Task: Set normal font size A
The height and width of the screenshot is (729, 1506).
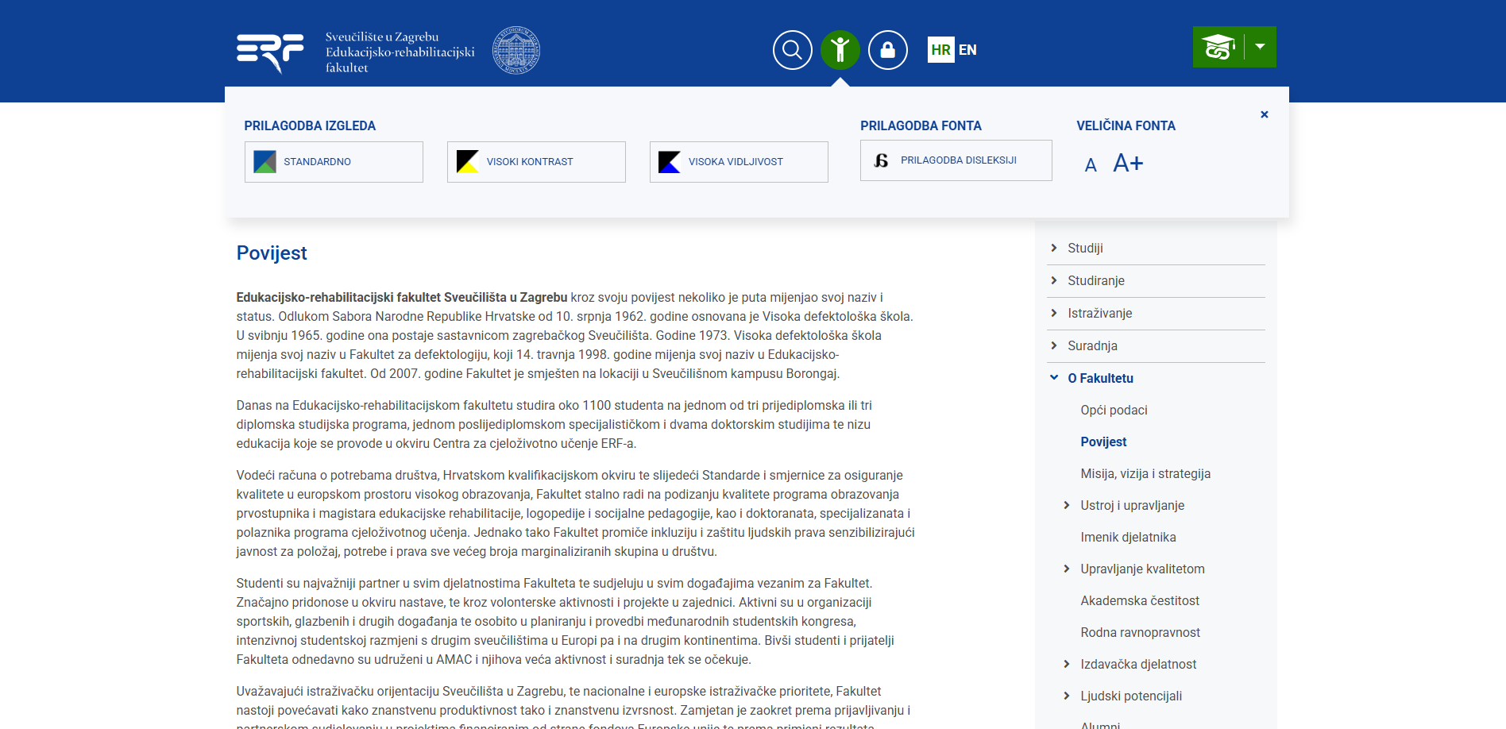Action: click(x=1091, y=165)
